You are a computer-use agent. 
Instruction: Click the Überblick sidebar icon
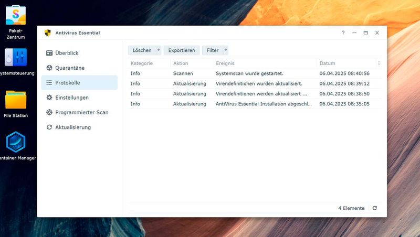pos(49,53)
